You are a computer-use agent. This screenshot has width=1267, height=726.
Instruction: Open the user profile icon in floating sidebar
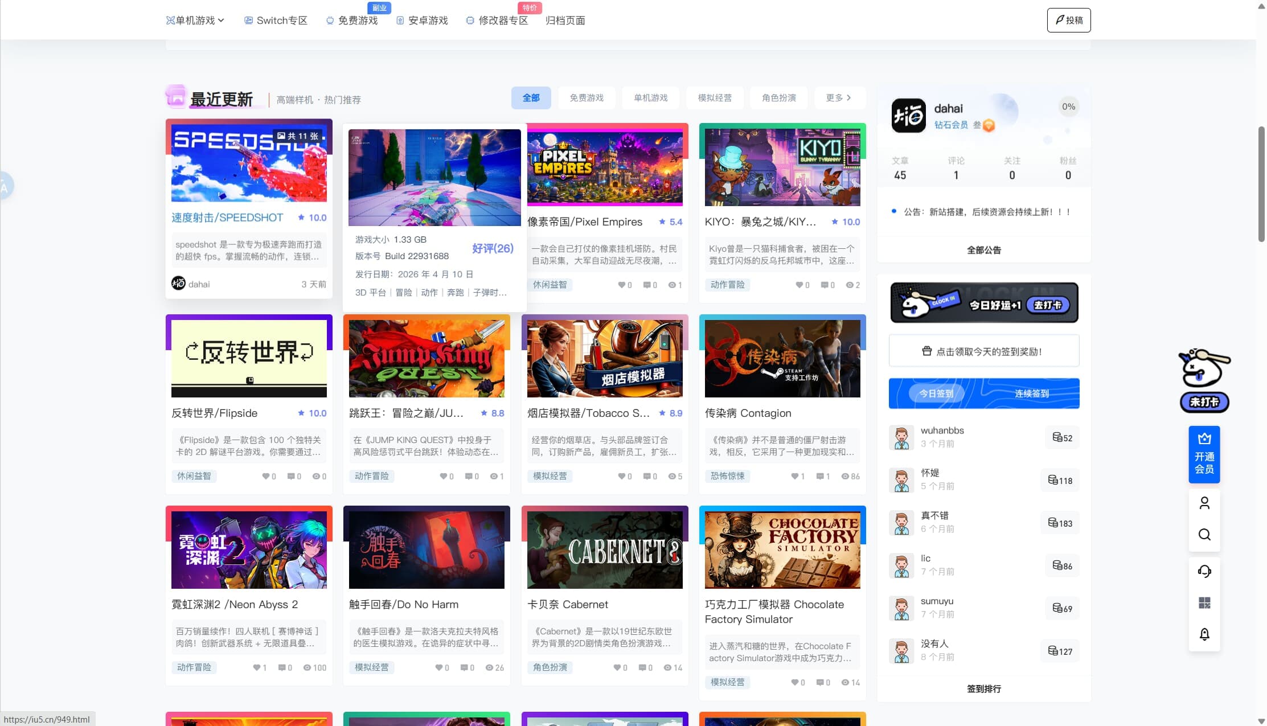coord(1204,503)
